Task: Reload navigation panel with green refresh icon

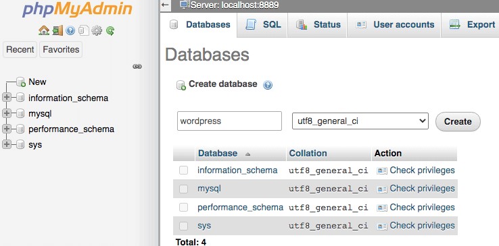Action: pos(110,30)
